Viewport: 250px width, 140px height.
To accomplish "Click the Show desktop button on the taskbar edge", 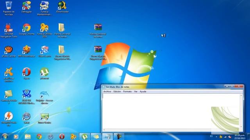I will [x=248, y=136].
